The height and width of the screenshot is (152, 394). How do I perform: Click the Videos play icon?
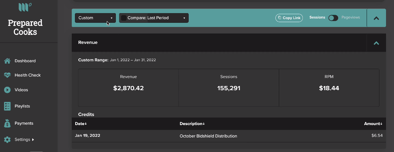pos(7,90)
